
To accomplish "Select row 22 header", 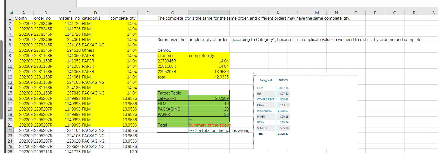I will [10, 130].
